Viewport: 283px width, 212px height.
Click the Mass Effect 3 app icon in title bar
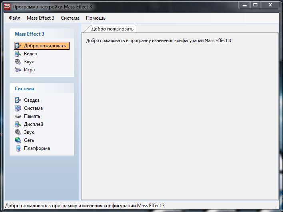tap(7, 7)
